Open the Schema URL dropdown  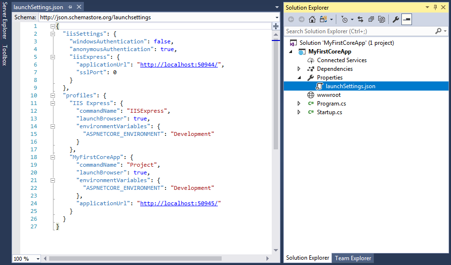click(277, 17)
